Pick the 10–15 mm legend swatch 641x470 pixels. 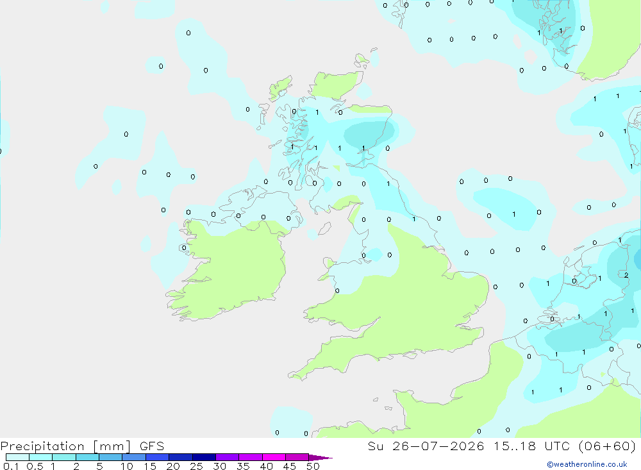pos(134,457)
